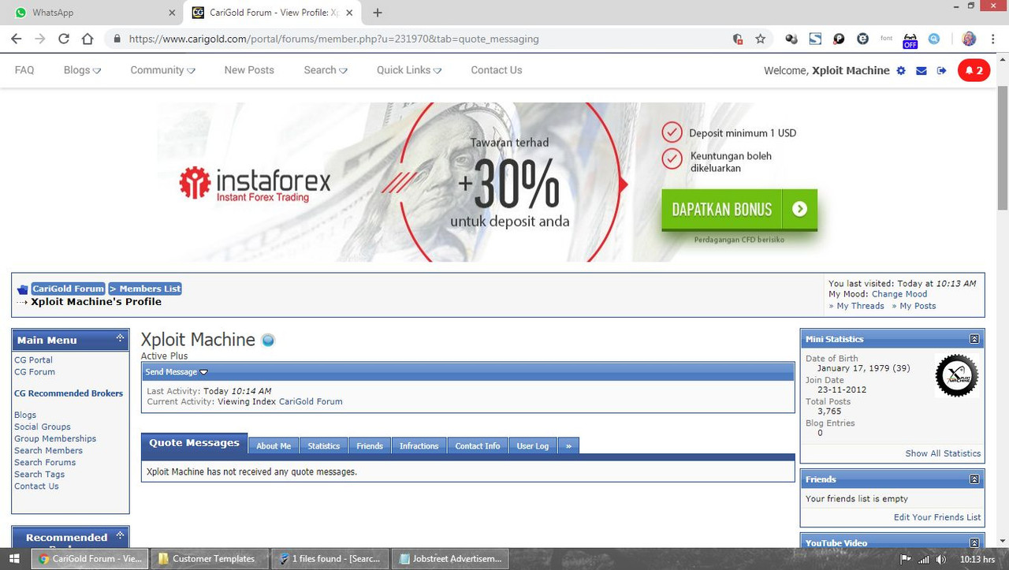
Task: Select the Quote Messages tab
Action: tap(194, 443)
